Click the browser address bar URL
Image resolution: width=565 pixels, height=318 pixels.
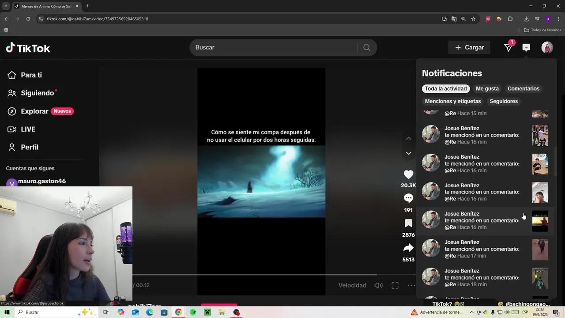pos(98,19)
